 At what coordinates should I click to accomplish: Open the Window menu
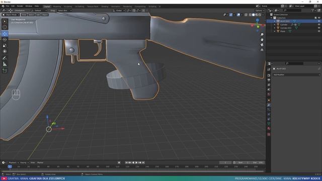click(29, 6)
